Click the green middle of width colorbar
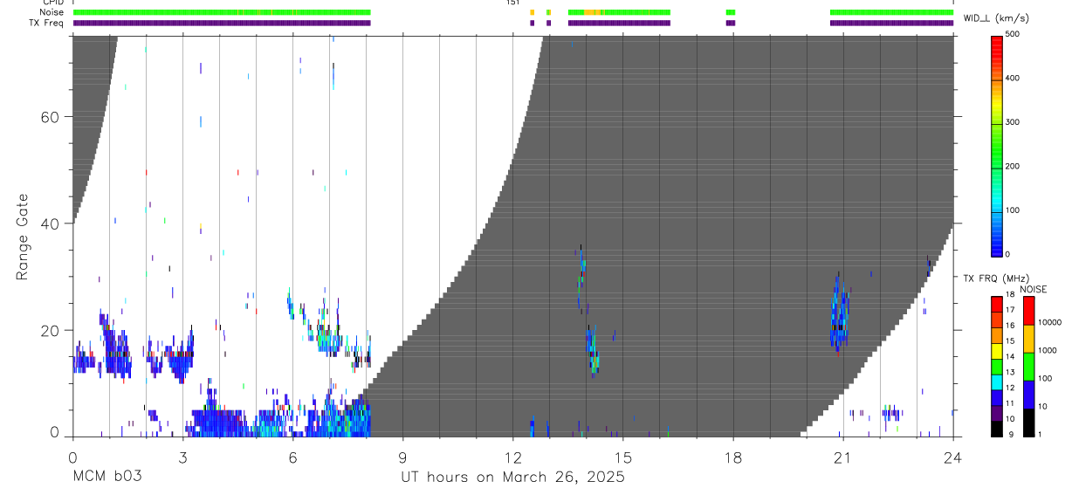 pyautogui.click(x=997, y=148)
